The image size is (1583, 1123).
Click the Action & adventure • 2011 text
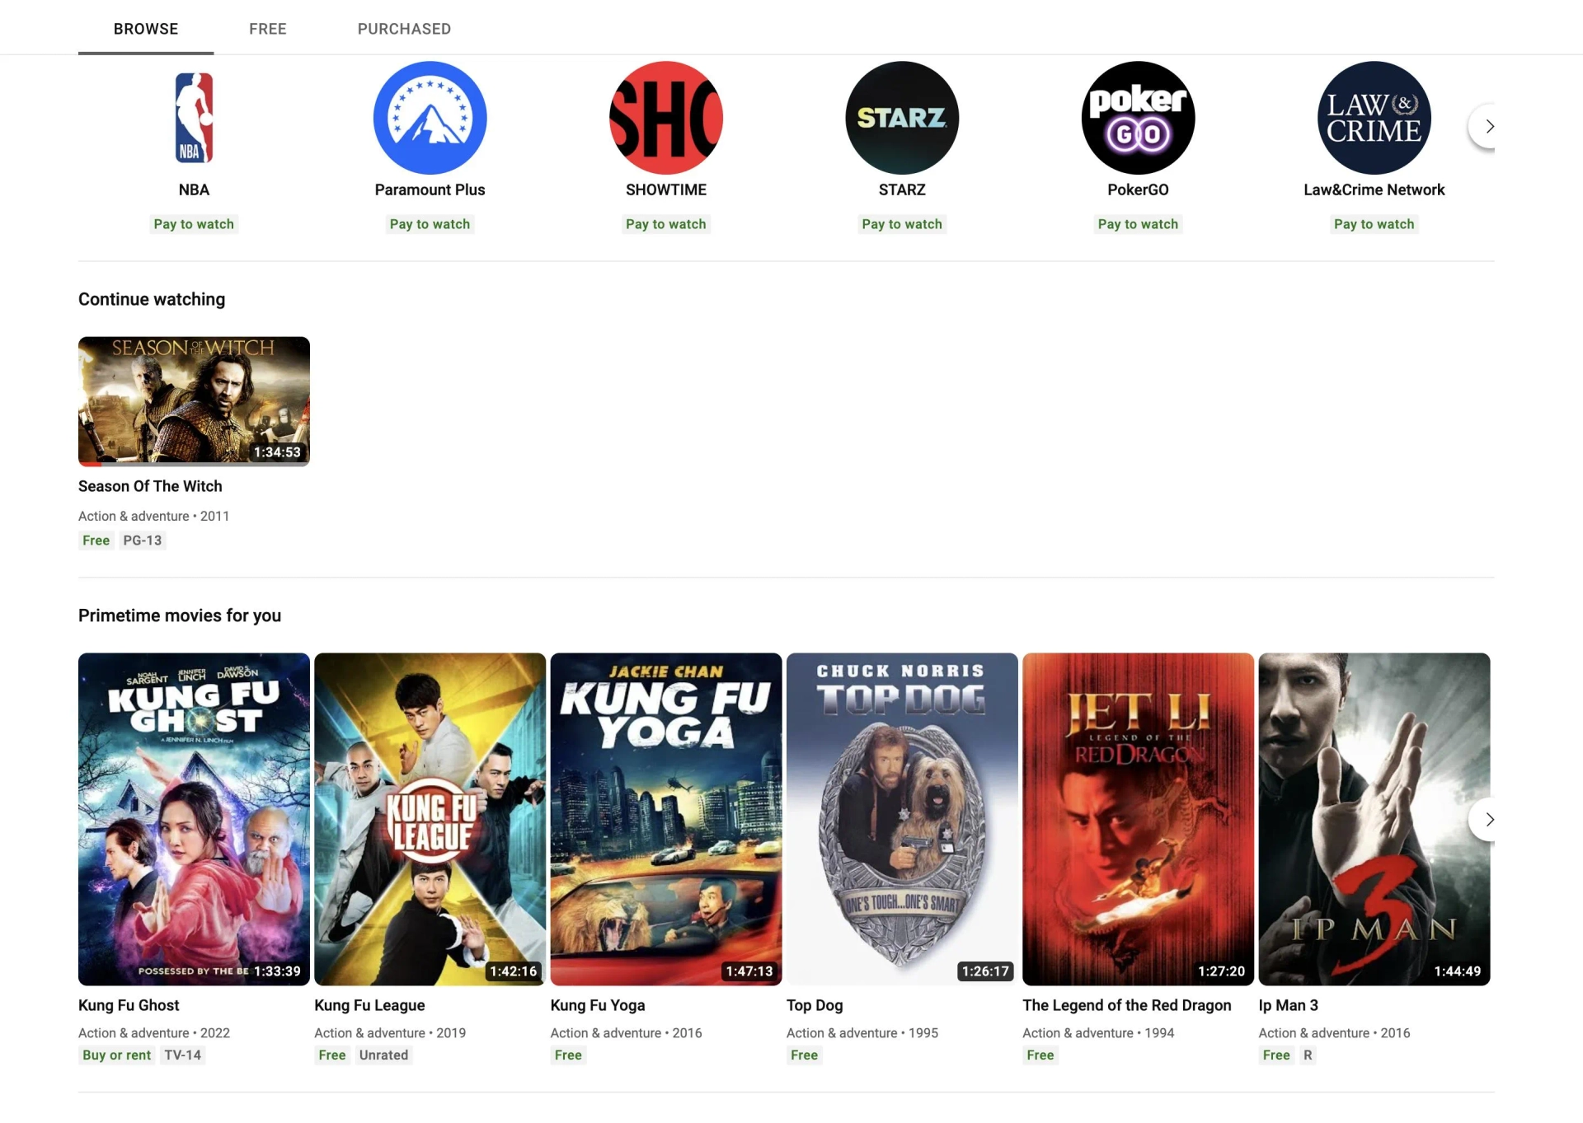click(x=153, y=516)
